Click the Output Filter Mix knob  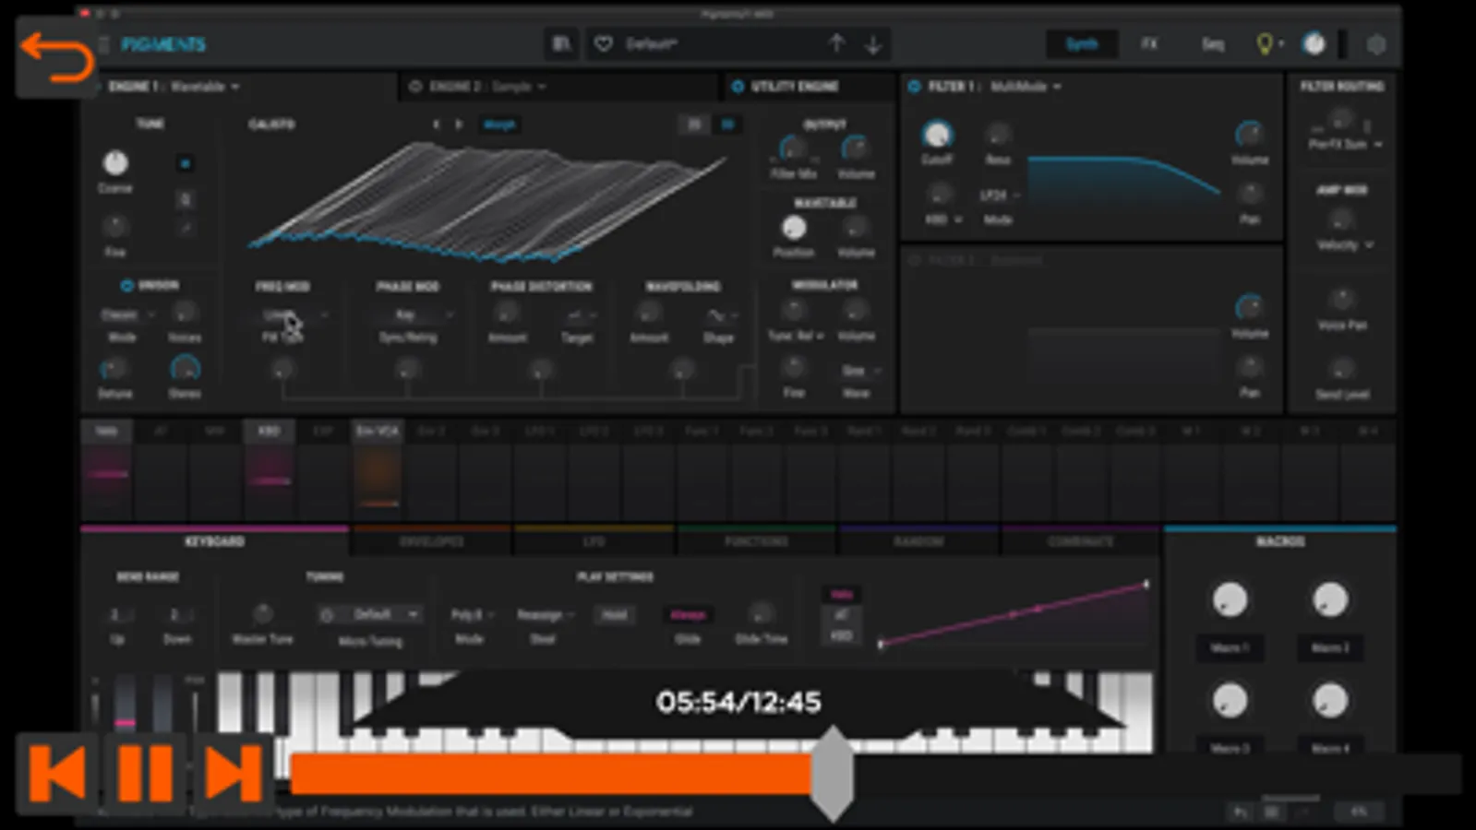pyautogui.click(x=793, y=148)
